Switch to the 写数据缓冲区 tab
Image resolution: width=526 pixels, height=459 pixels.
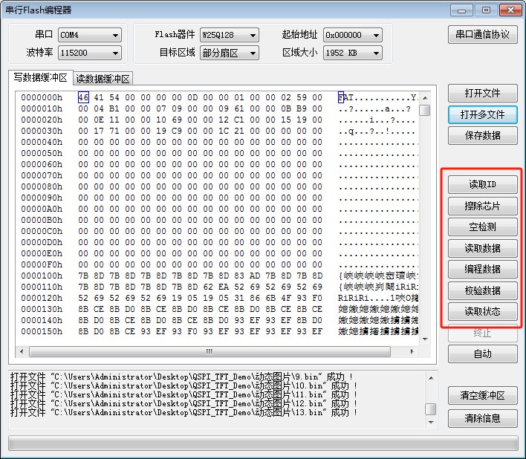pyautogui.click(x=40, y=77)
